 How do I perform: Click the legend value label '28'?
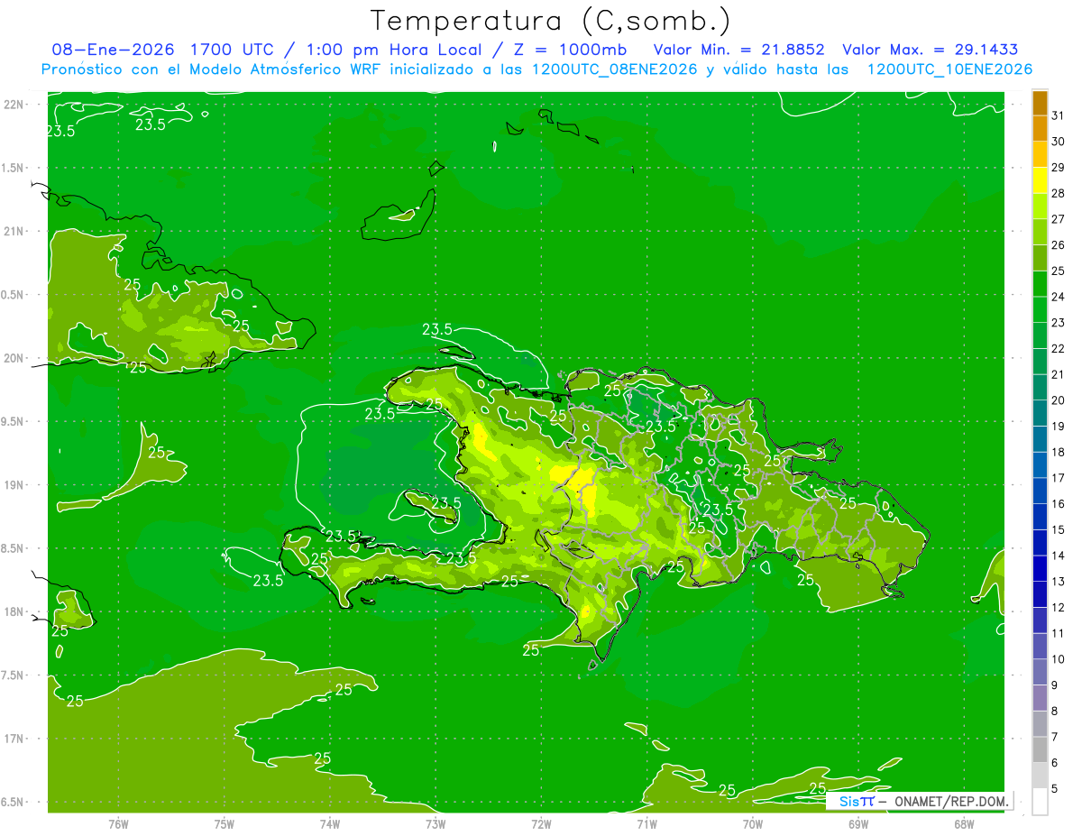pos(1058,193)
